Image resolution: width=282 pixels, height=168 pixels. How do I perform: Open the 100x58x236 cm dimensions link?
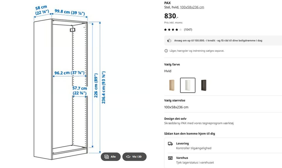pos(192,7)
